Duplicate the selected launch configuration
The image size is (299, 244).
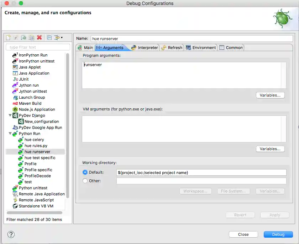tap(31, 38)
